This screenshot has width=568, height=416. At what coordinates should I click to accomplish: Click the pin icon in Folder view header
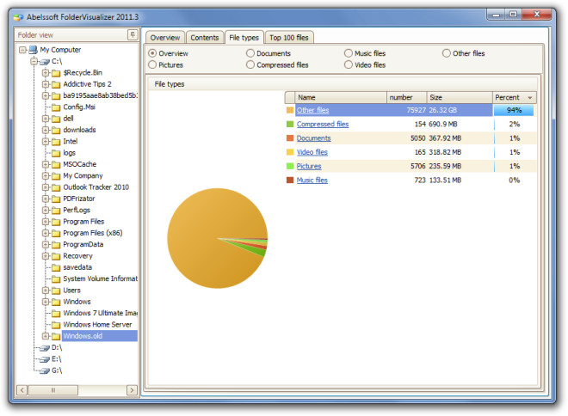coord(133,34)
